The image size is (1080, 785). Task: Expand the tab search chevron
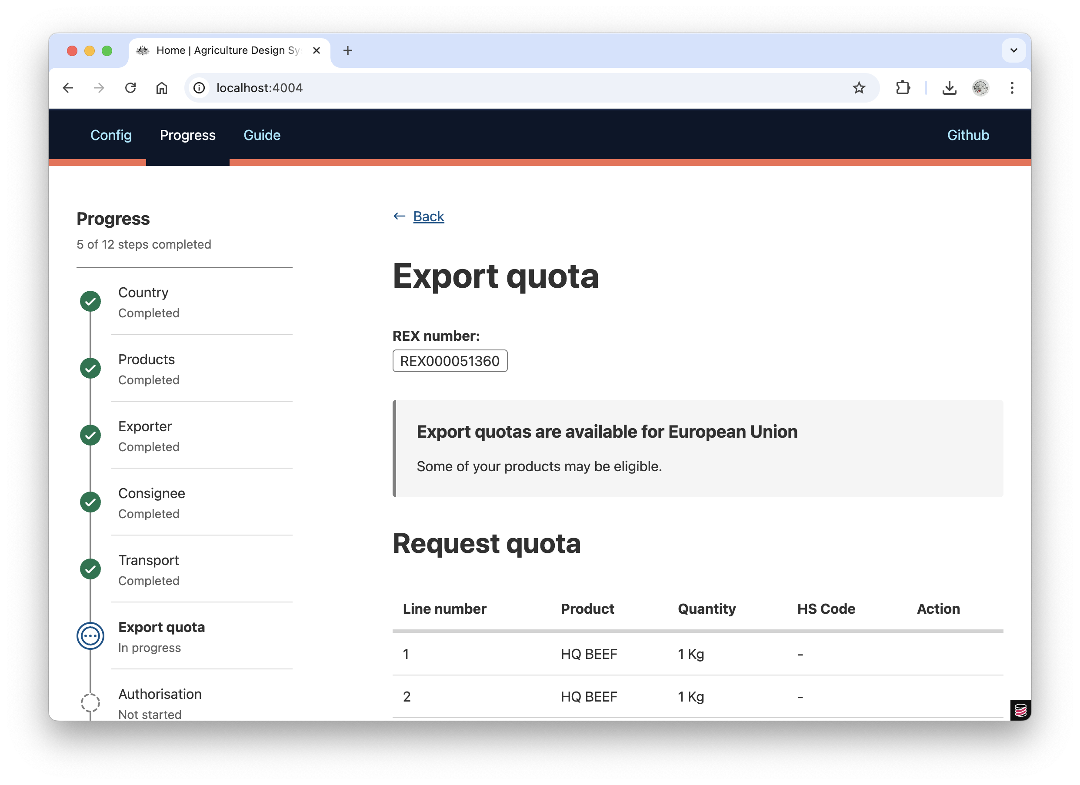pos(1013,50)
